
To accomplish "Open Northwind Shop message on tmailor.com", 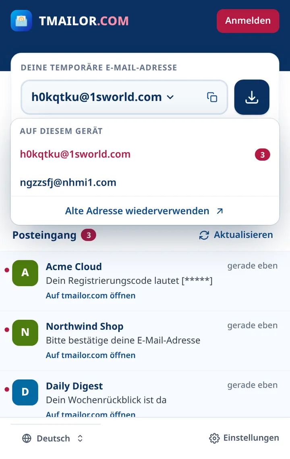I will (91, 355).
